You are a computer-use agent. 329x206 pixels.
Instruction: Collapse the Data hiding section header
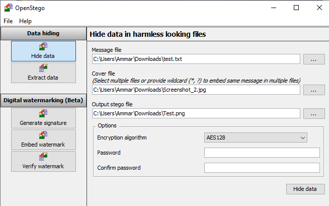point(43,33)
